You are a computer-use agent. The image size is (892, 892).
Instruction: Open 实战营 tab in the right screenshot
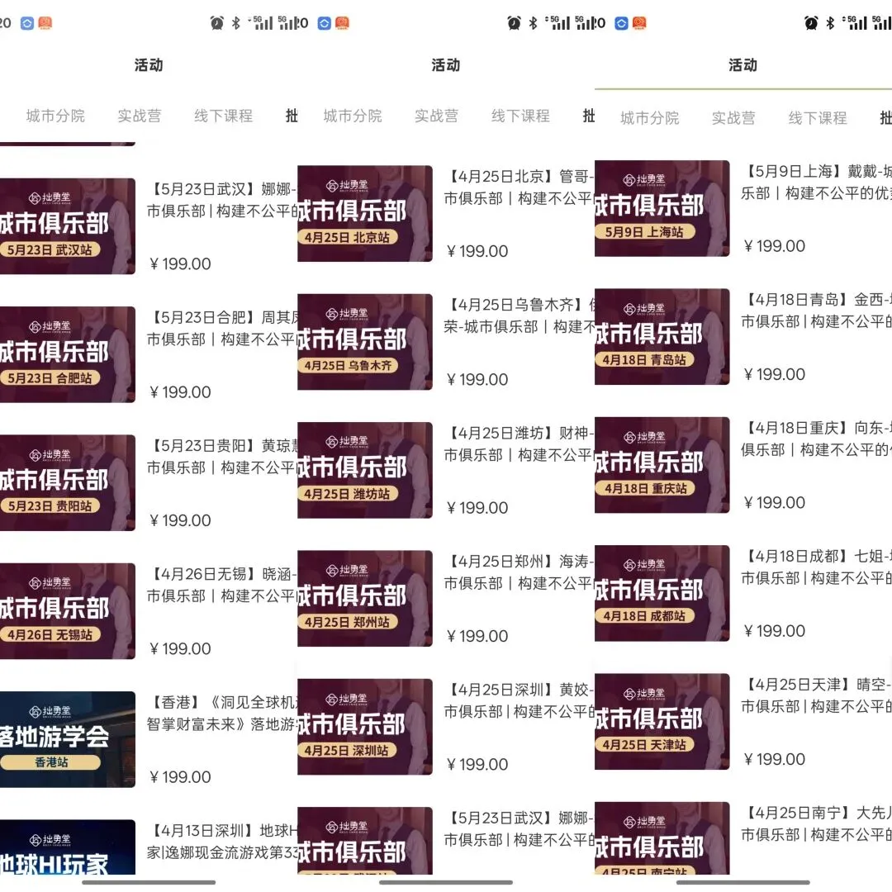click(733, 118)
